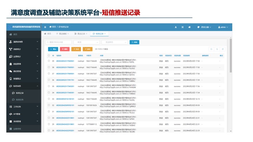Close the 短信记录 tab with its x
This screenshot has height=142, width=253.
[x=105, y=34]
